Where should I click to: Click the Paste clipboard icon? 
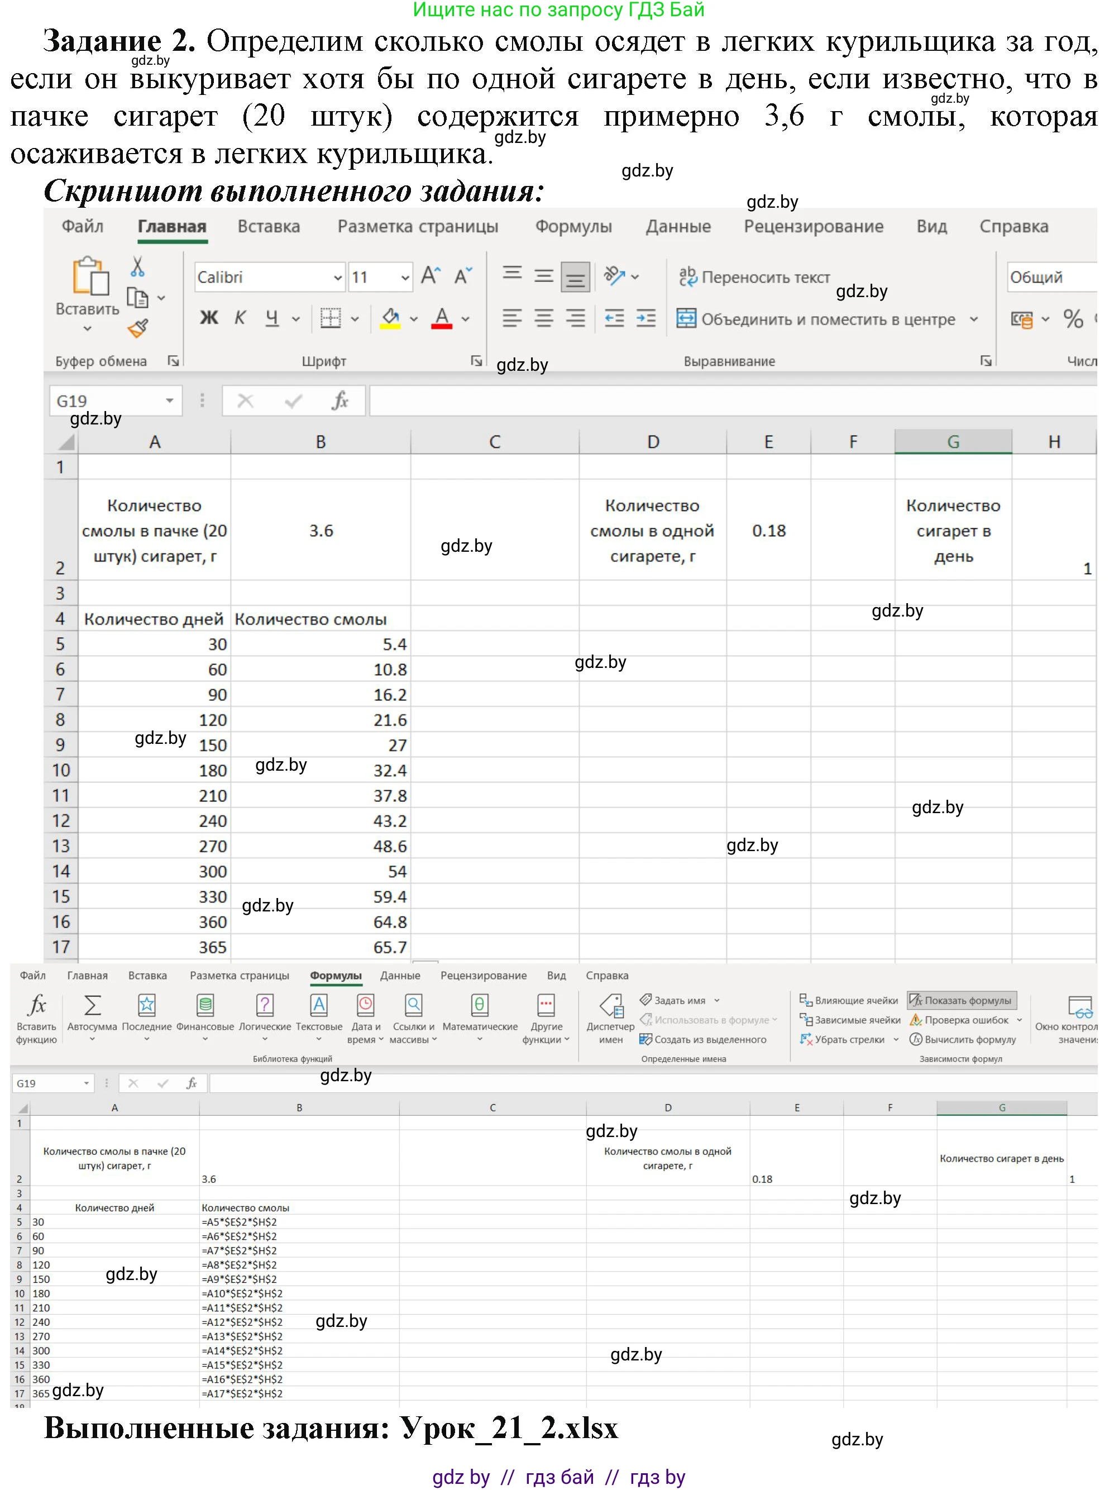90,276
